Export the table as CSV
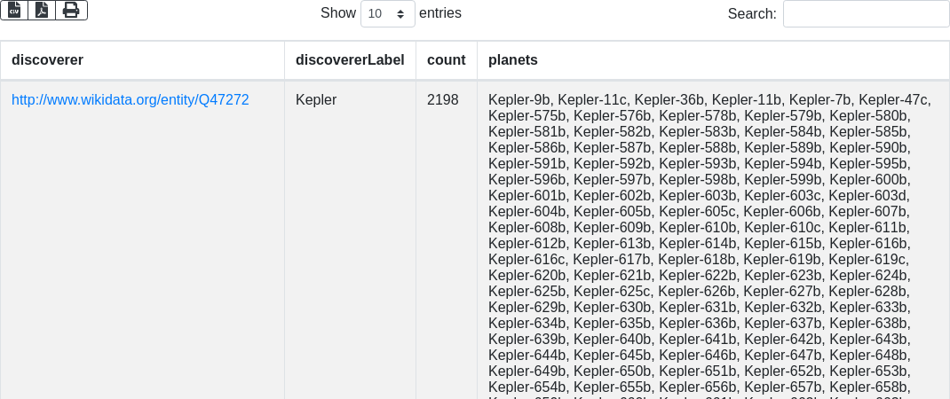 click(14, 10)
